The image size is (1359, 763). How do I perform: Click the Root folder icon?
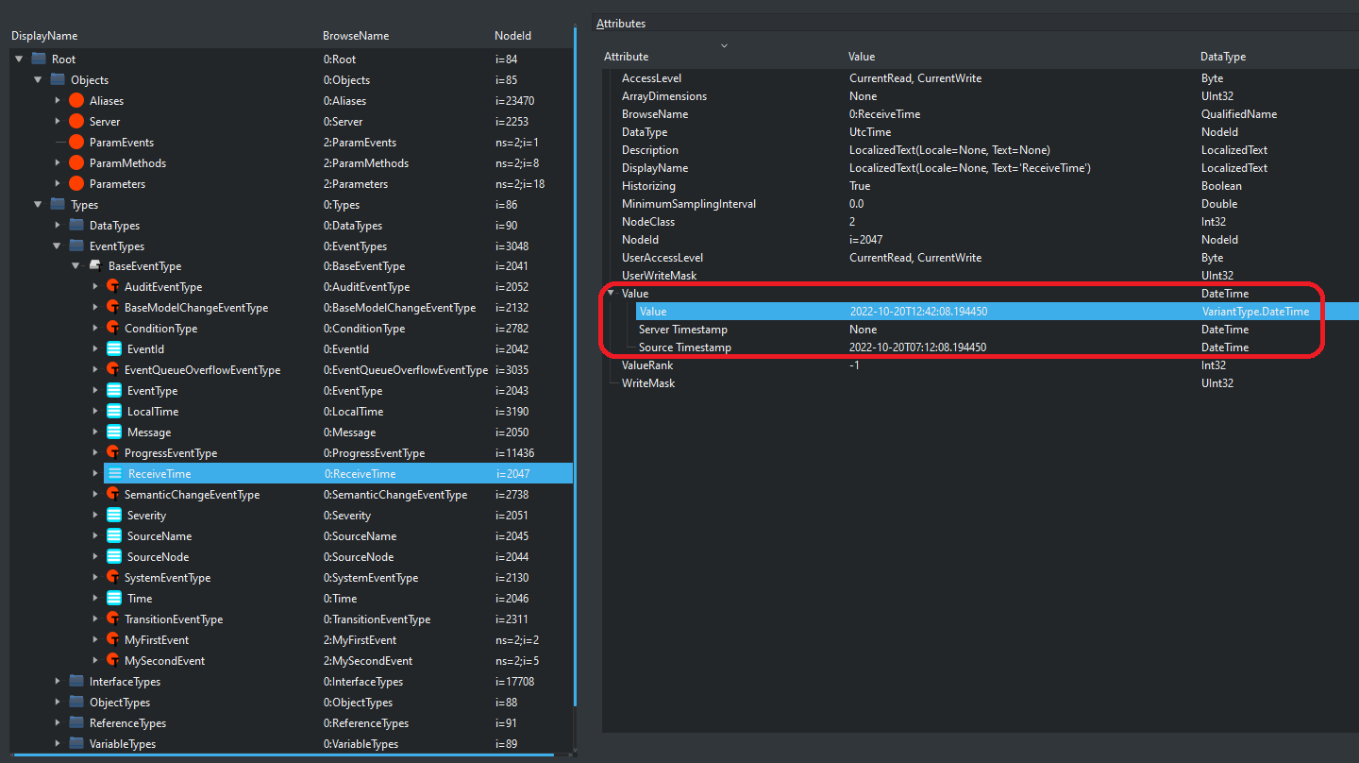click(39, 59)
